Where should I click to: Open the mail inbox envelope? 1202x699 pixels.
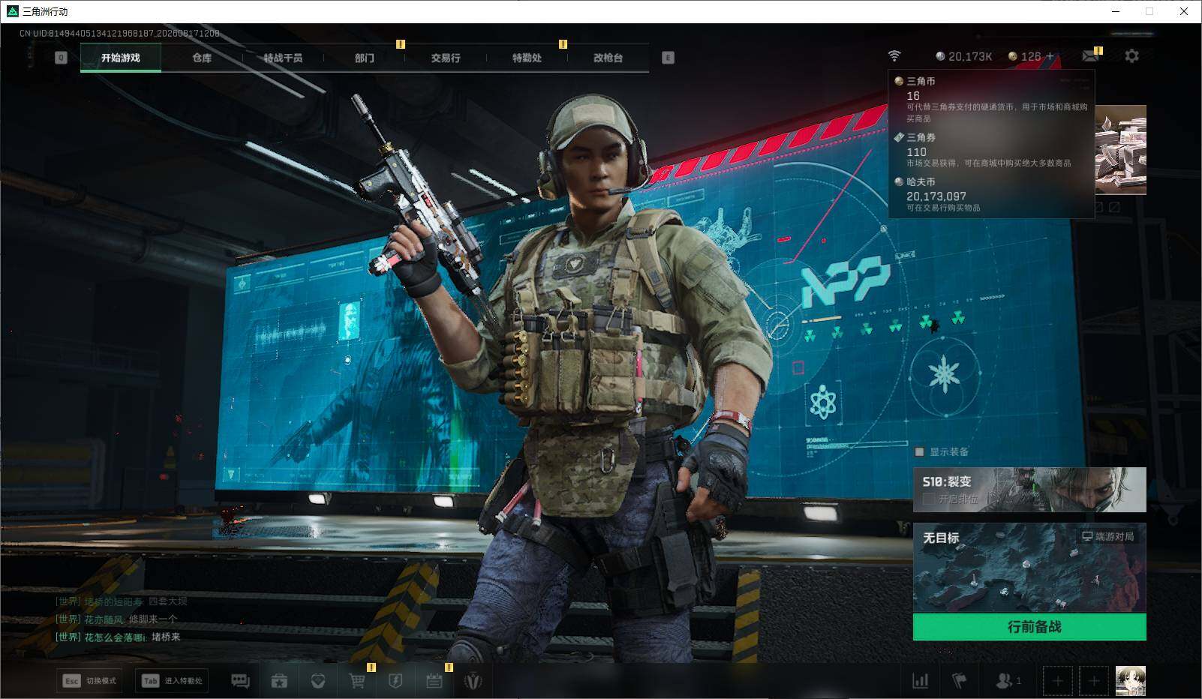pos(1090,56)
